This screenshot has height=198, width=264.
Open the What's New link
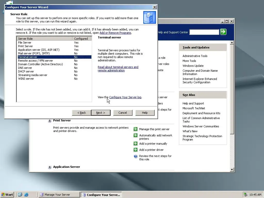[190, 131]
